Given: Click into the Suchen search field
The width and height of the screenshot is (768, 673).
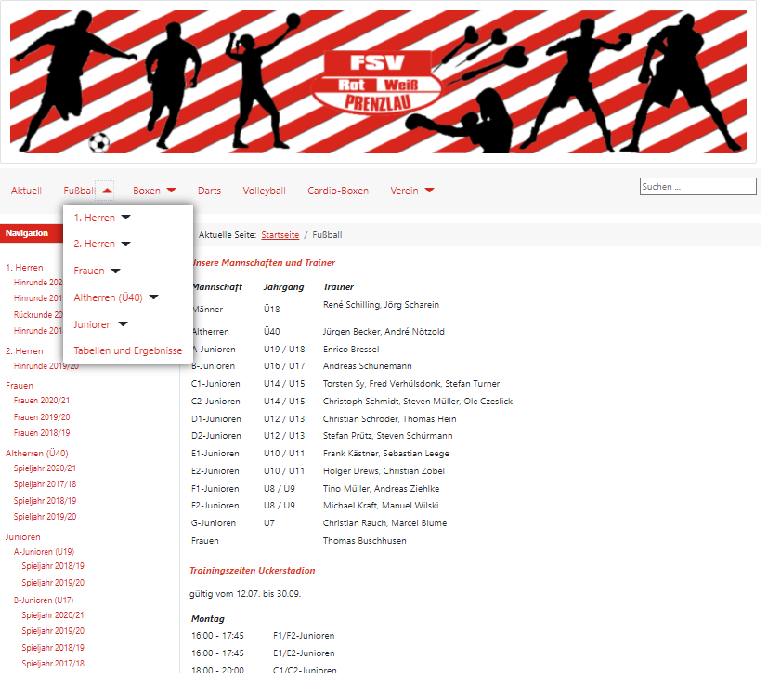Looking at the screenshot, I should pyautogui.click(x=697, y=187).
